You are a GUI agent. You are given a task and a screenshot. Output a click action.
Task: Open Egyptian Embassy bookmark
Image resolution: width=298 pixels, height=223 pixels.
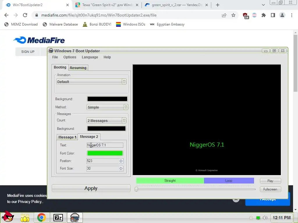pos(167,24)
